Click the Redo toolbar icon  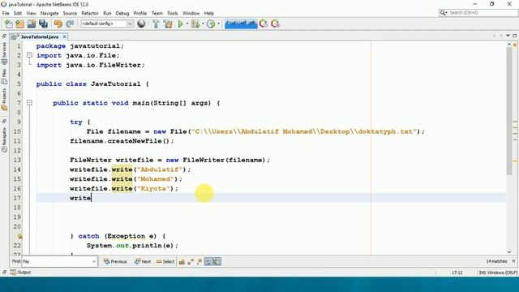(70, 24)
